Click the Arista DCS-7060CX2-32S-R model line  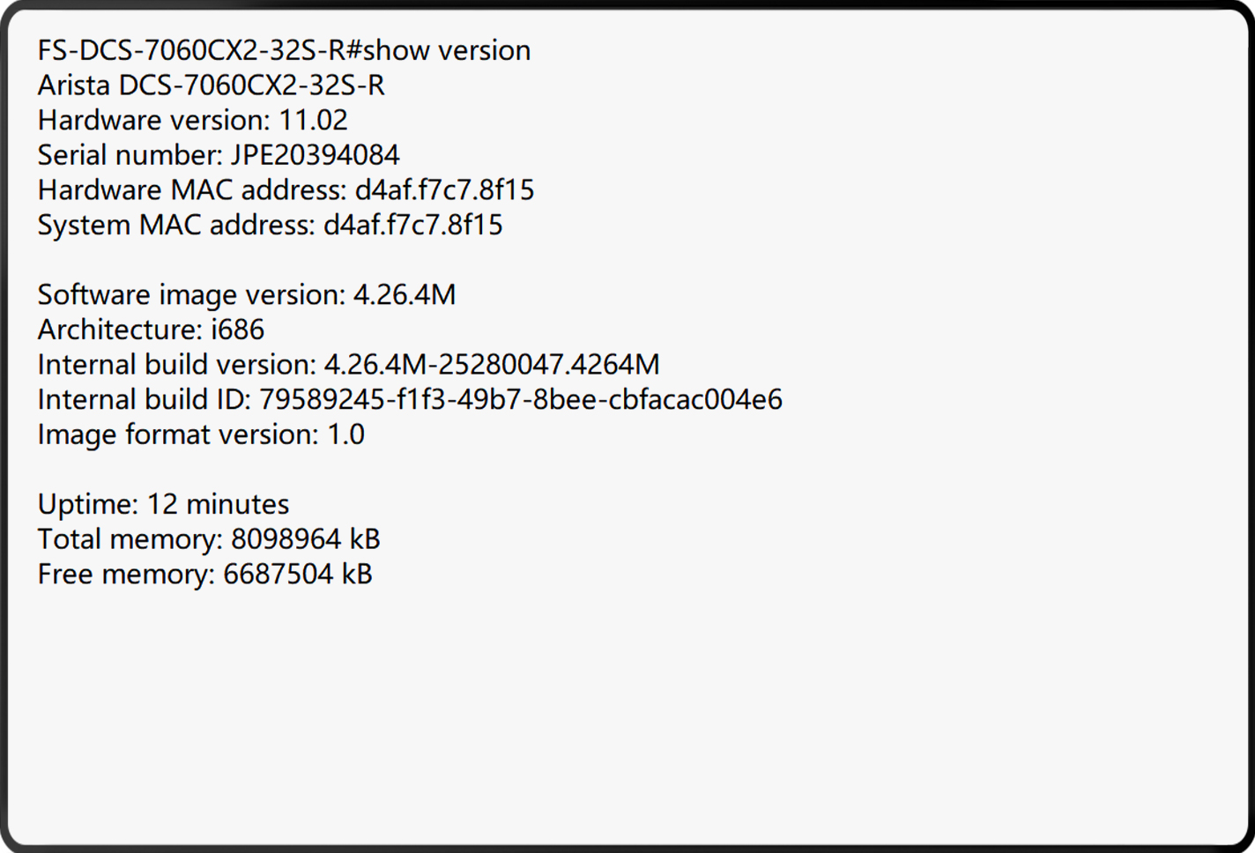point(211,85)
